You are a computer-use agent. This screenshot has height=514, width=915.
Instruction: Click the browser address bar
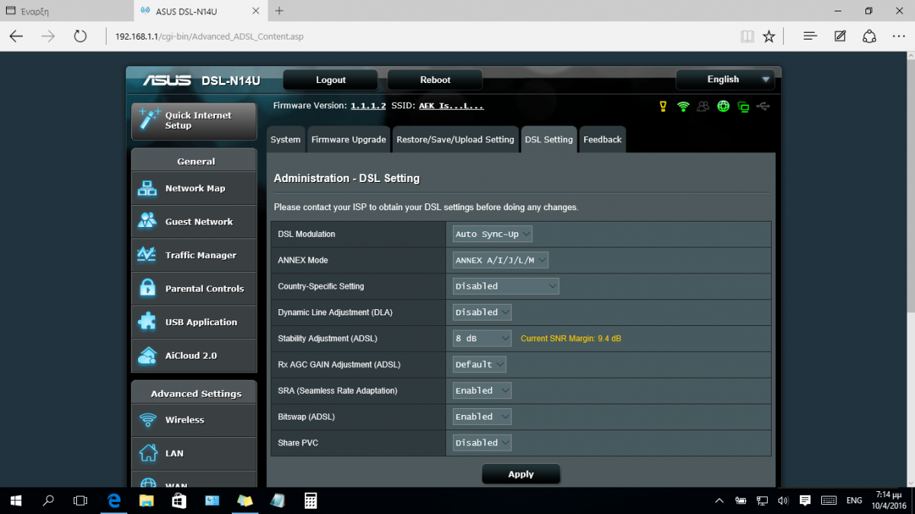[419, 36]
